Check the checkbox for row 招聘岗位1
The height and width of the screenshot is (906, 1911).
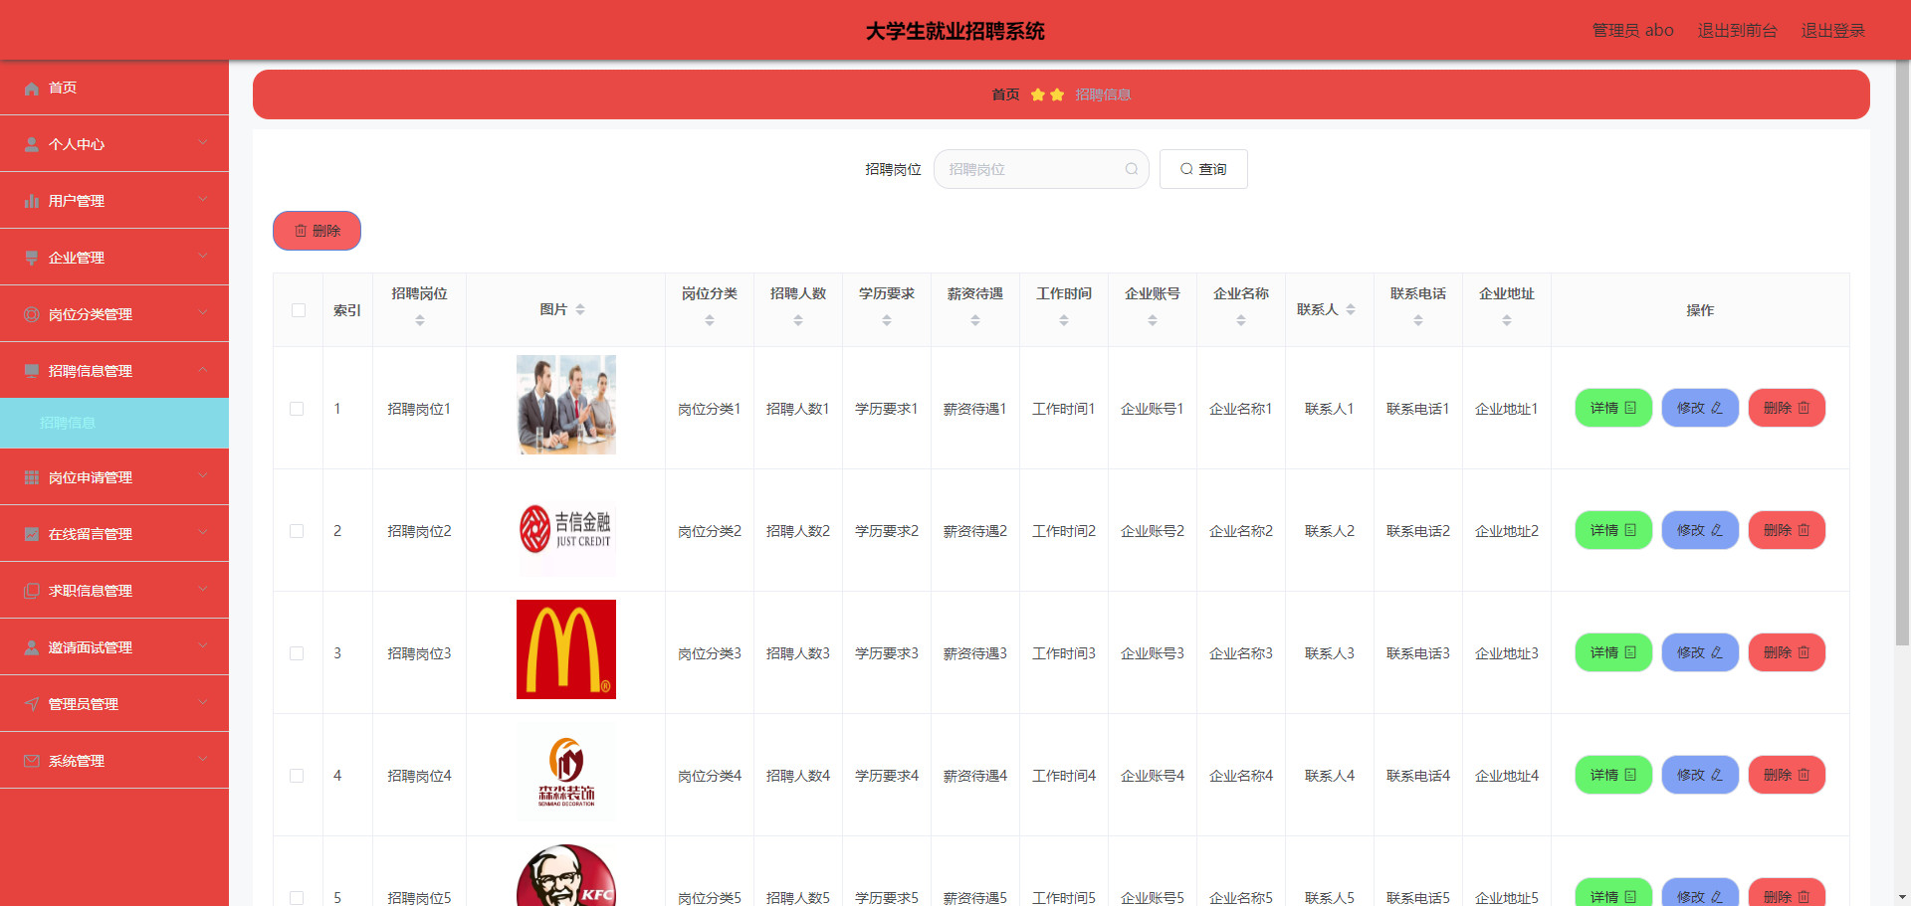297,409
